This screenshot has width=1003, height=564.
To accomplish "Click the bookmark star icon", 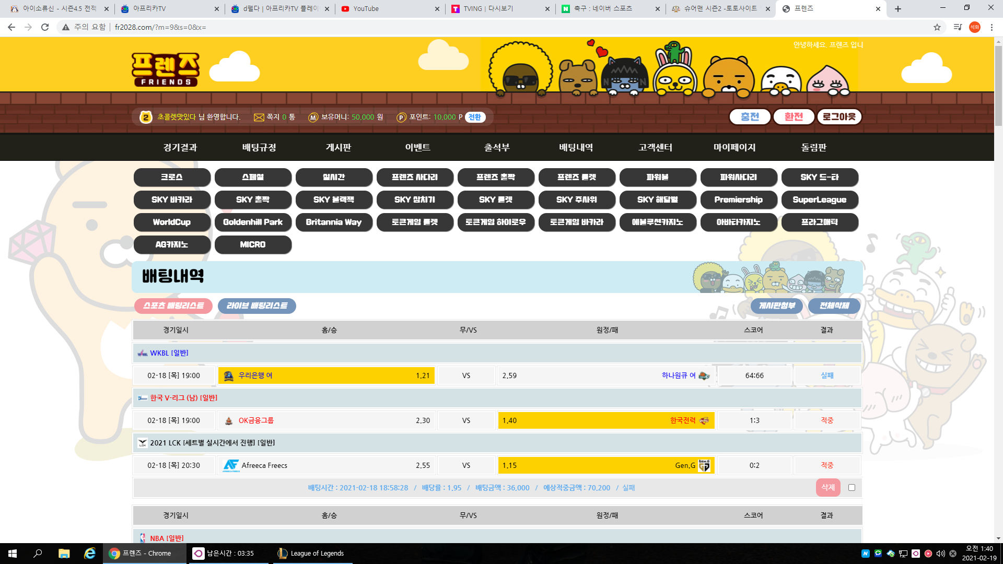I will tap(937, 27).
